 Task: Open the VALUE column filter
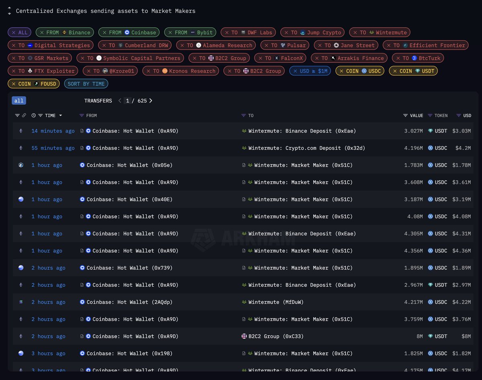[406, 116]
